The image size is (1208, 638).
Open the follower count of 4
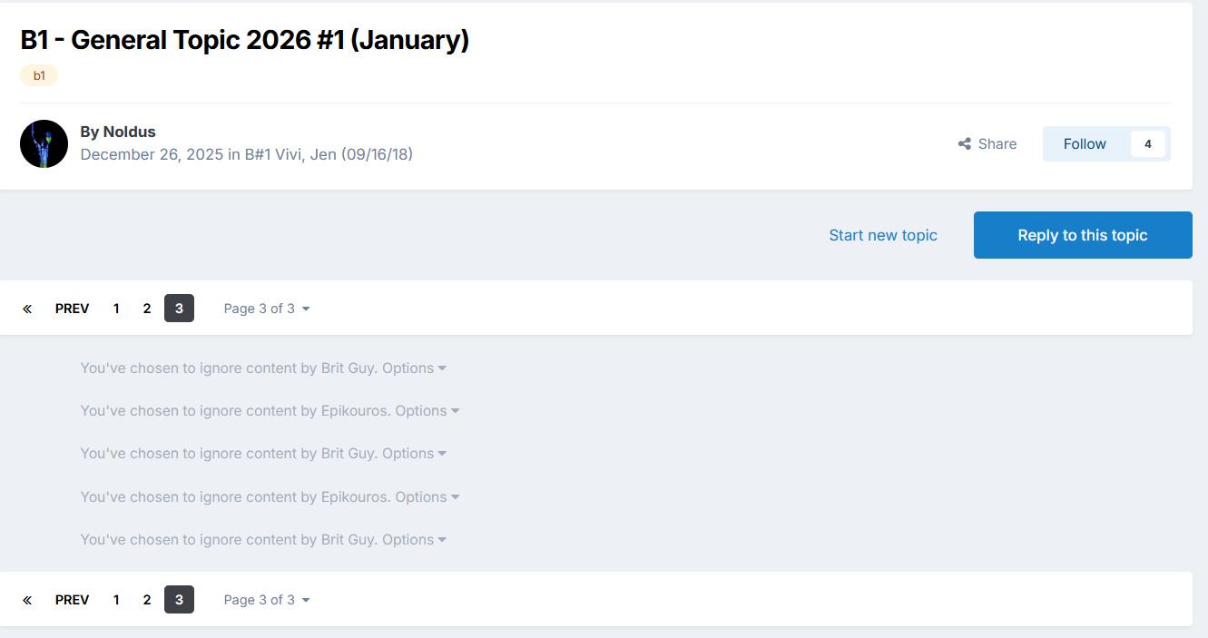[1147, 144]
